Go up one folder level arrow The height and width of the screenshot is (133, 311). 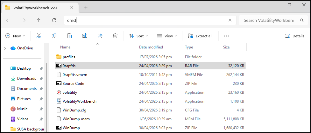click(39, 20)
